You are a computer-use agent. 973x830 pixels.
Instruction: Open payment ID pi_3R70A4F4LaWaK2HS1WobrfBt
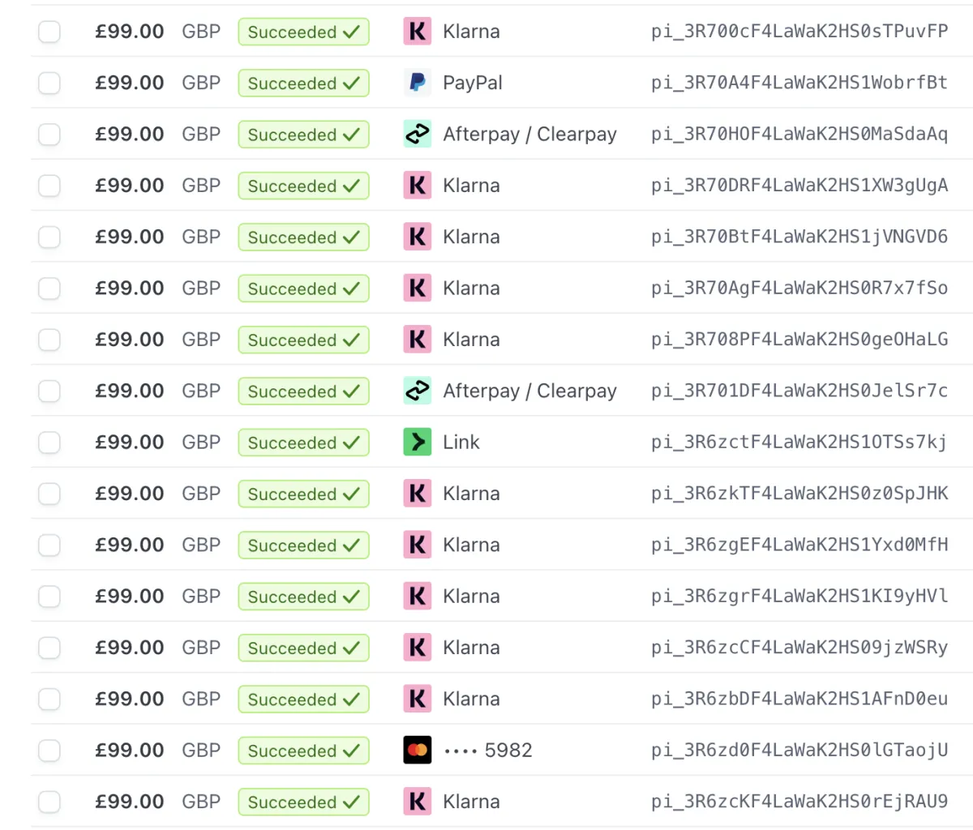tap(799, 83)
